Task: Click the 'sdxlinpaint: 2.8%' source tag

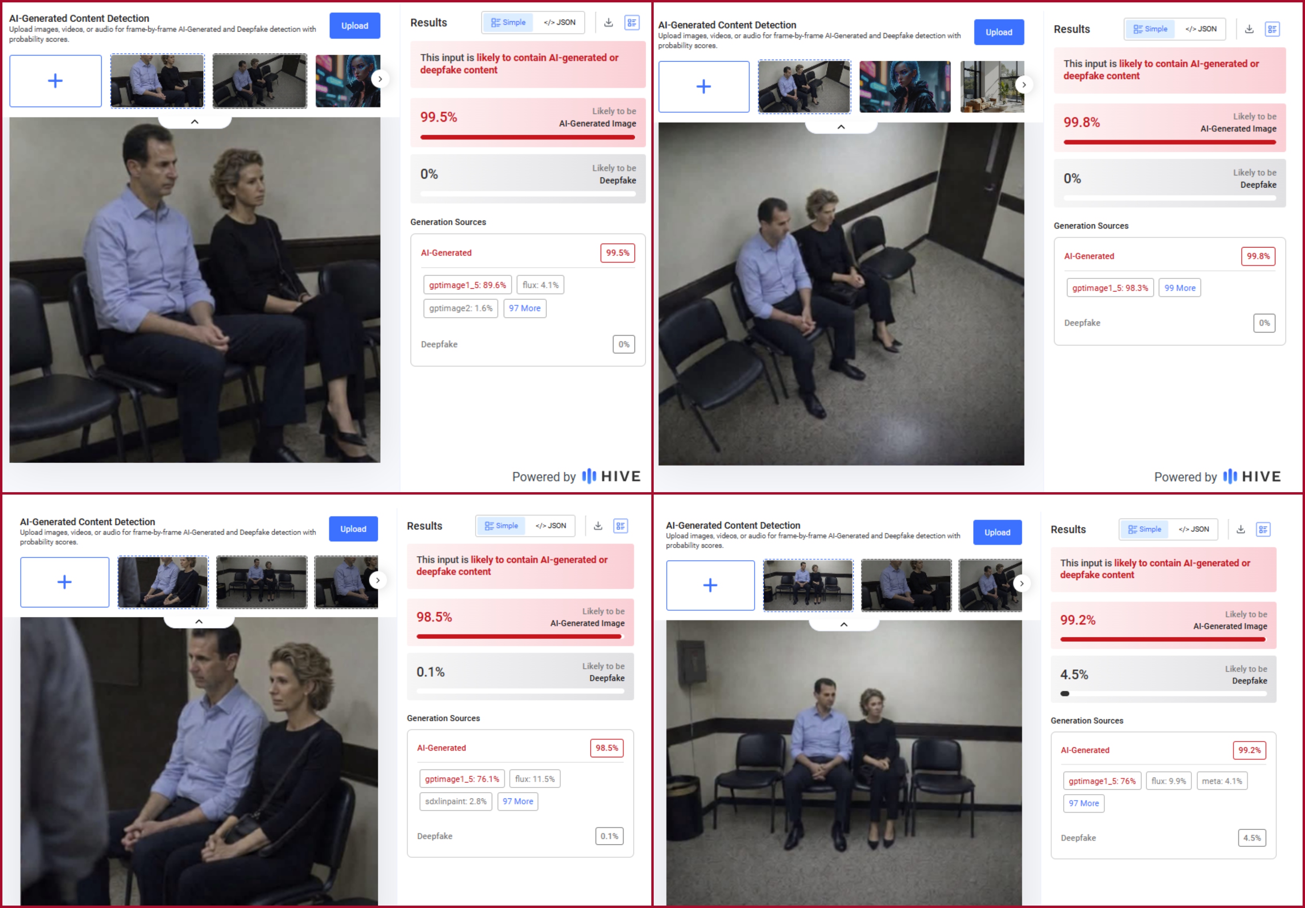Action: pos(455,801)
